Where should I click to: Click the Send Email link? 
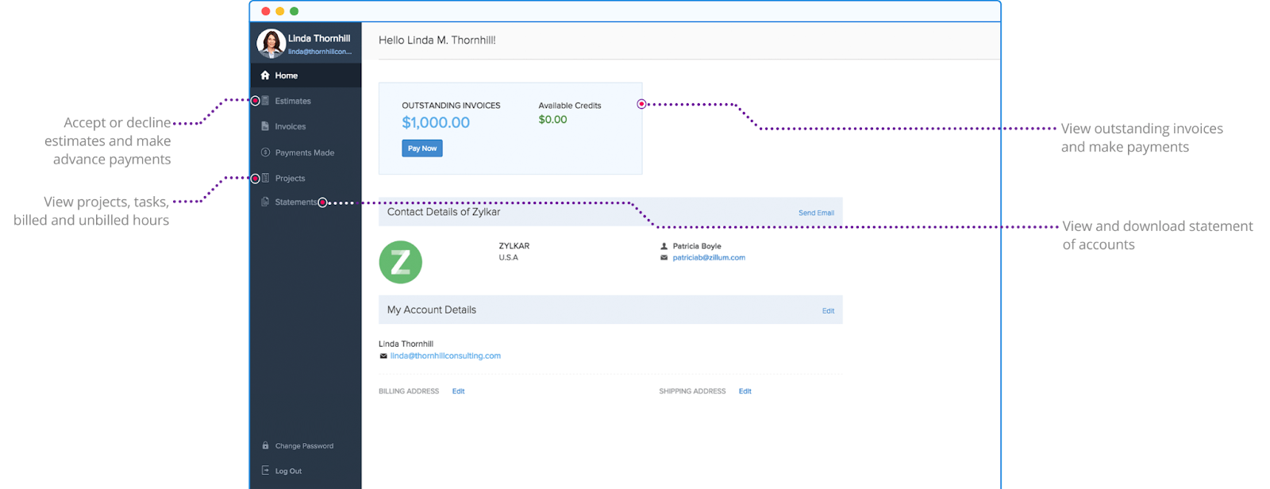click(x=816, y=213)
